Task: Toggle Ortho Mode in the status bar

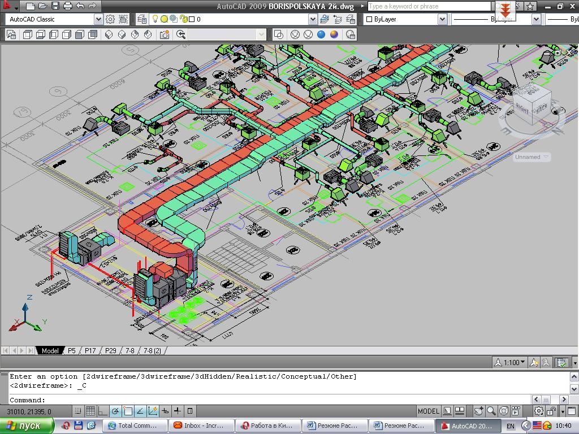Action: click(x=103, y=411)
